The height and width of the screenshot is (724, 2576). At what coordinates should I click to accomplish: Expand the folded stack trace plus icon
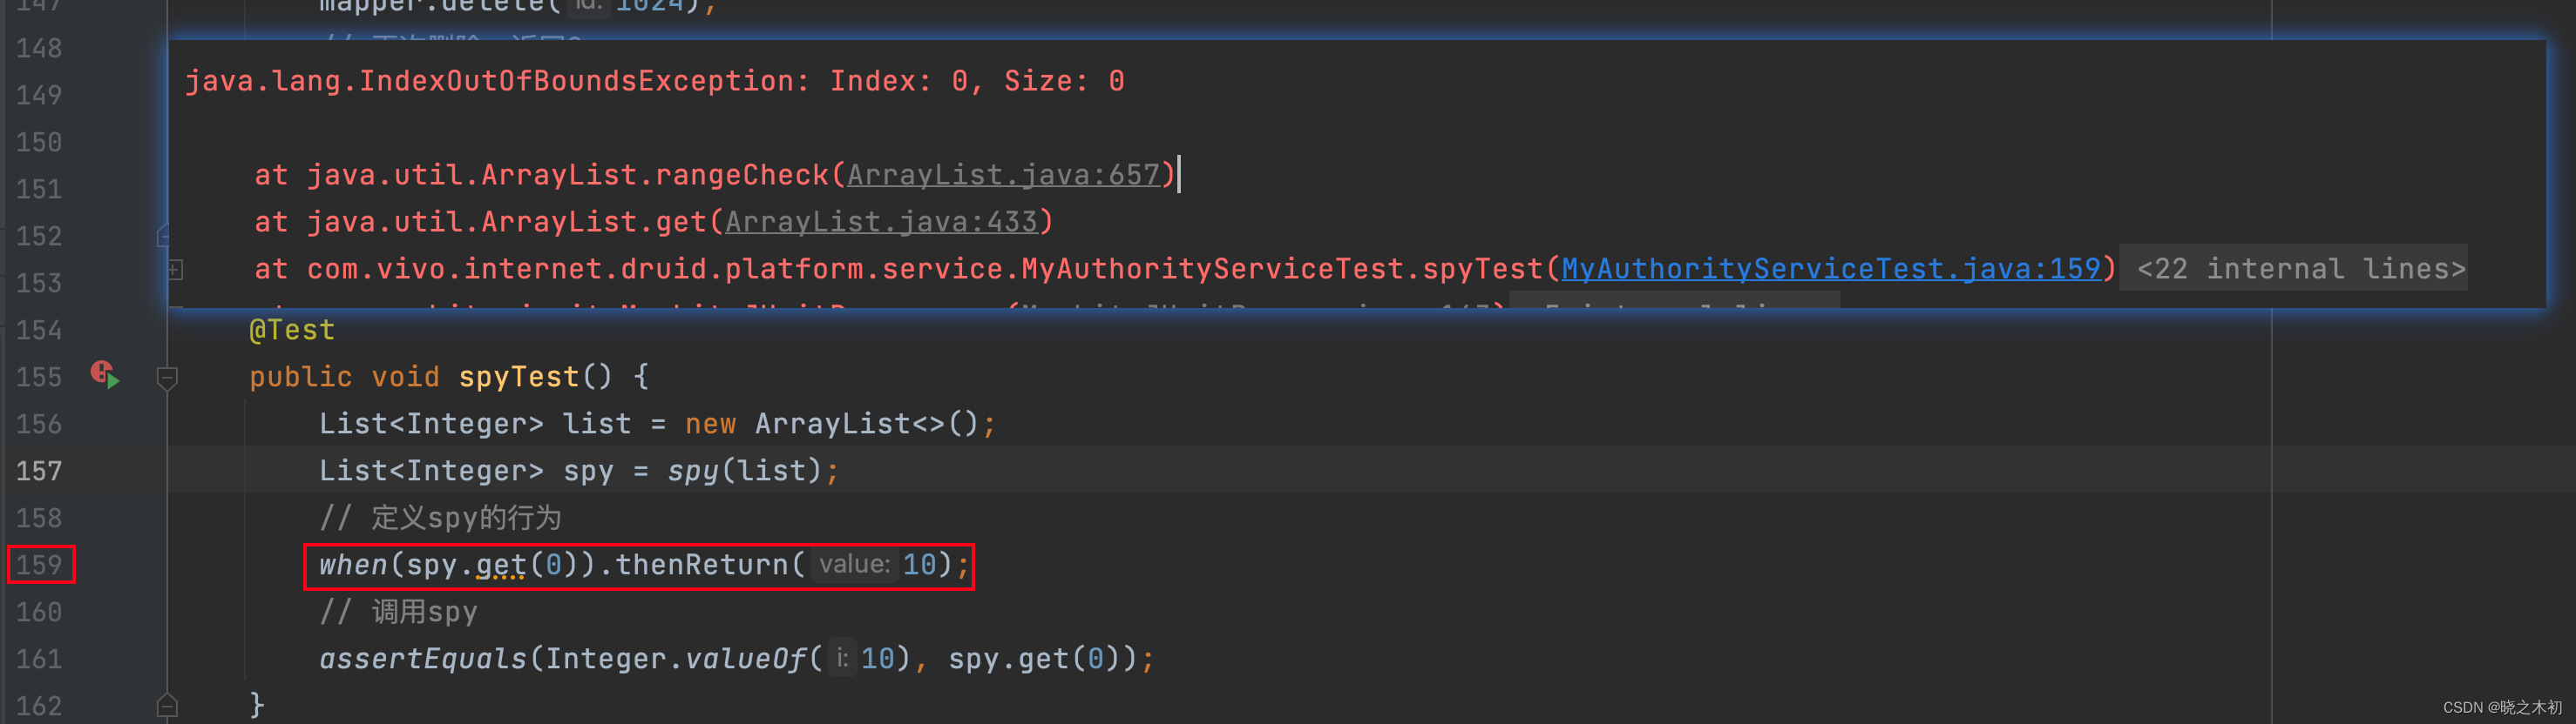click(x=175, y=270)
